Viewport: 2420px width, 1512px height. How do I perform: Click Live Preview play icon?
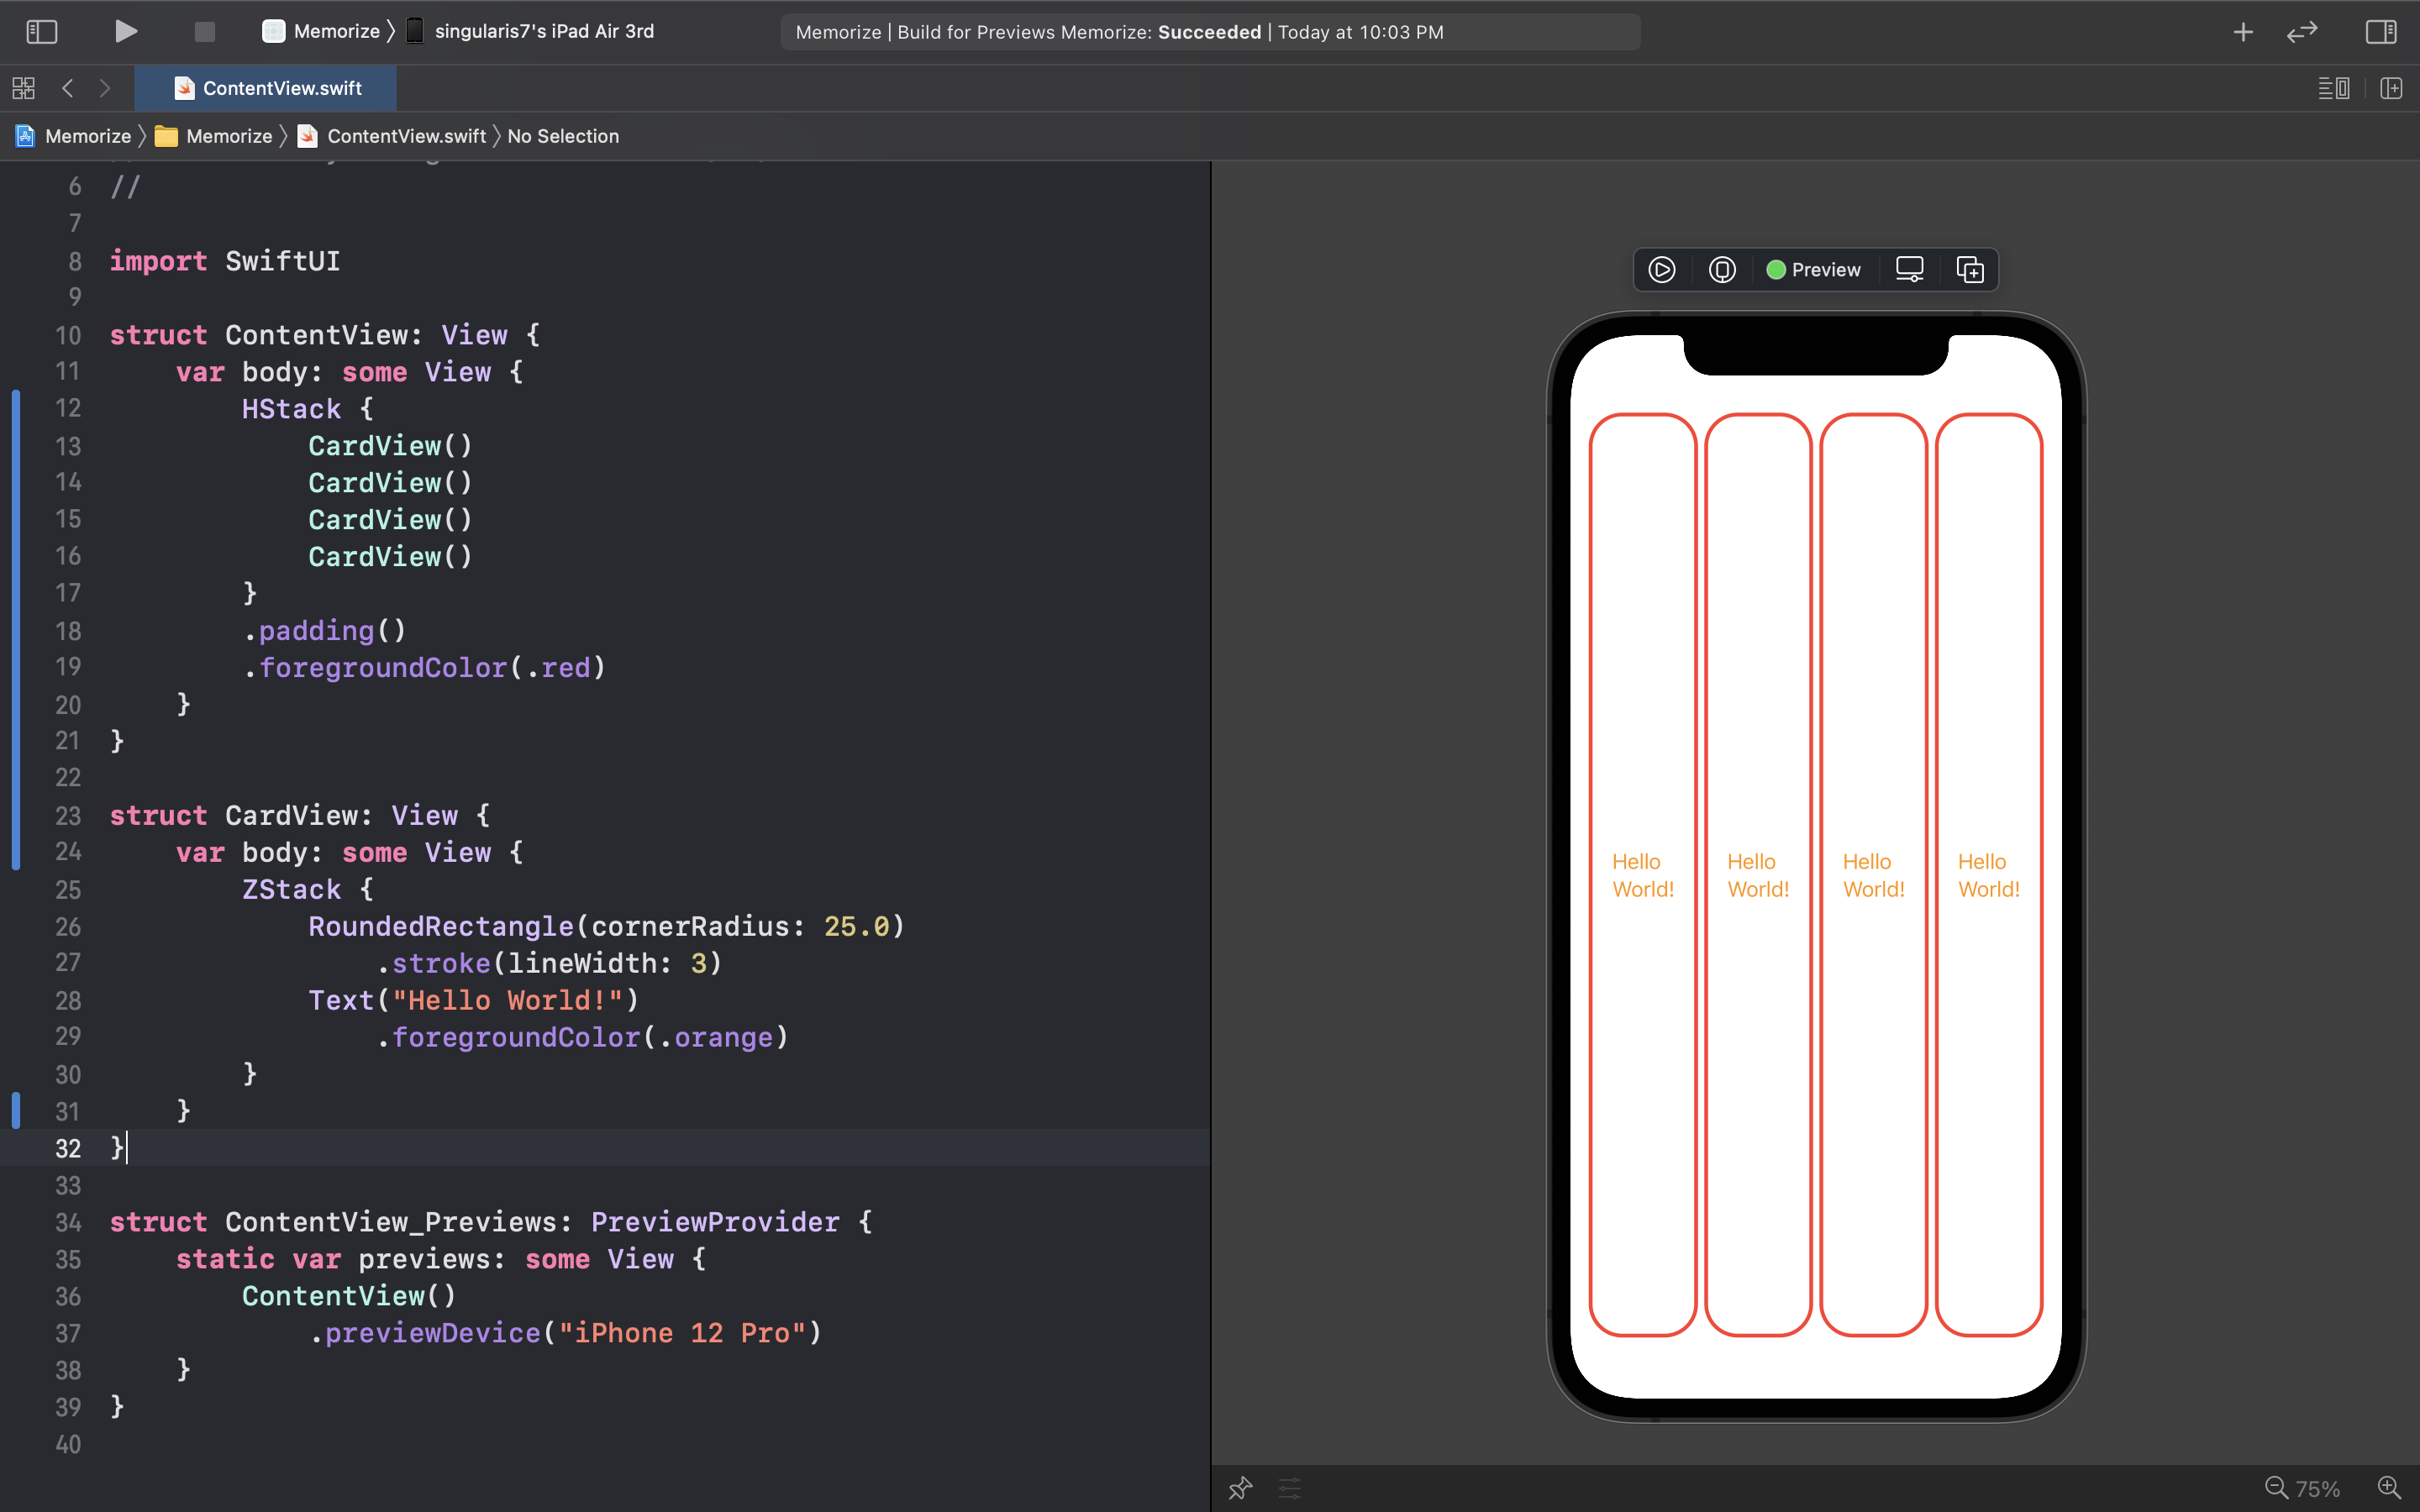(1662, 270)
